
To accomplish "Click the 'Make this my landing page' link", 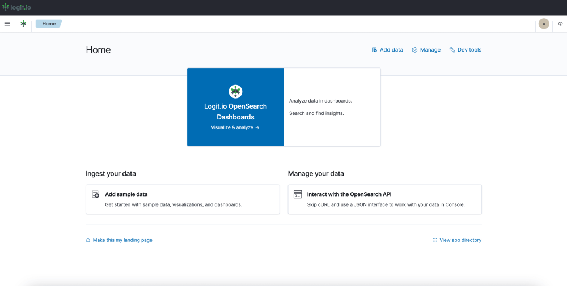I will pyautogui.click(x=122, y=240).
